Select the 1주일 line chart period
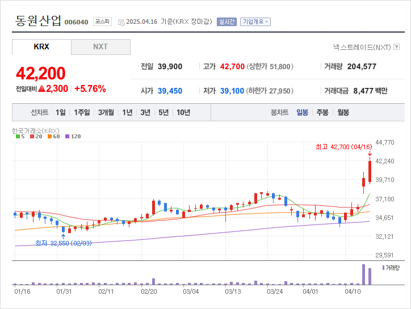411x309 pixels. tap(82, 113)
